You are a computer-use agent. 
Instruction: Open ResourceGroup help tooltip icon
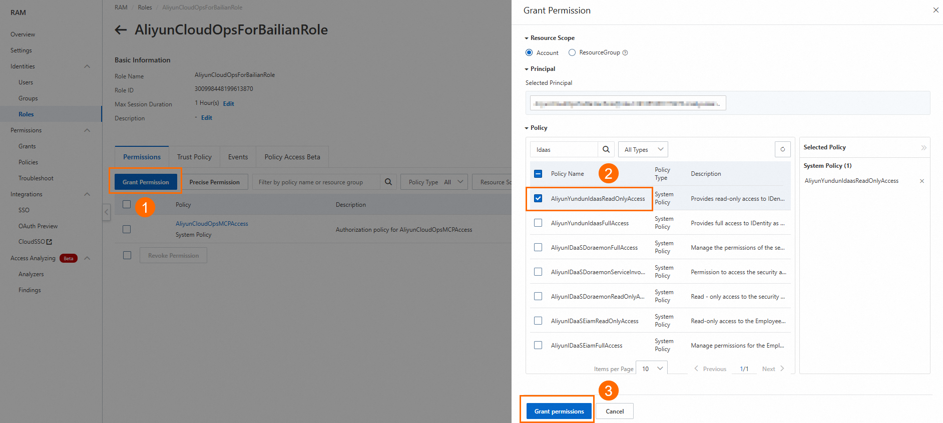tap(625, 53)
